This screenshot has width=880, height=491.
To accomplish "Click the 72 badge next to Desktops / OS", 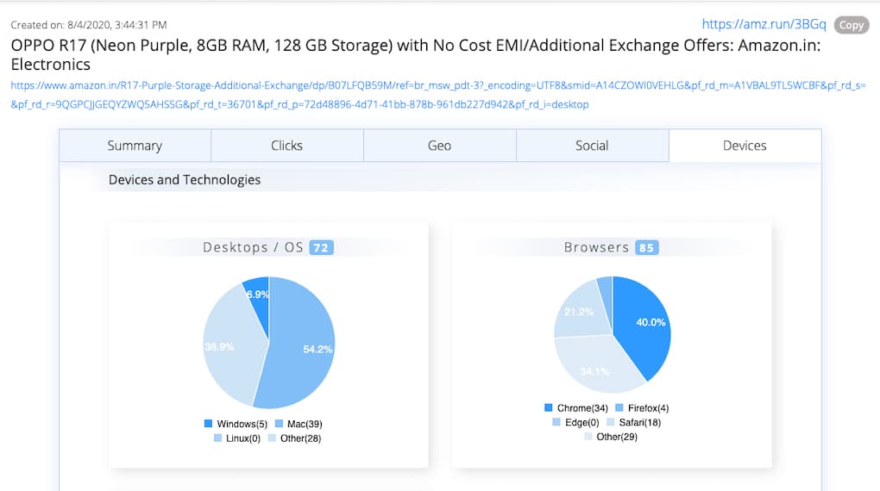I will [x=321, y=248].
